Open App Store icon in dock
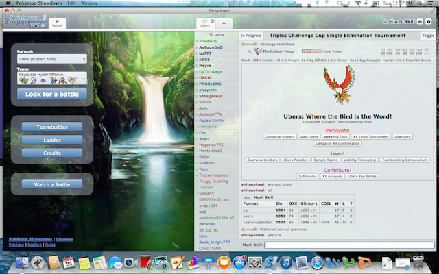Viewport: 439px width, 274px height. [x=239, y=262]
